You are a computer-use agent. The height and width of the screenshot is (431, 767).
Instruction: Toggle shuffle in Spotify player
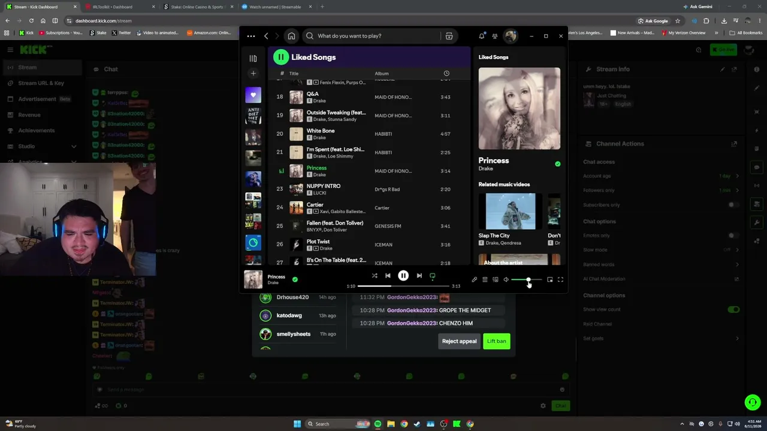point(375,276)
